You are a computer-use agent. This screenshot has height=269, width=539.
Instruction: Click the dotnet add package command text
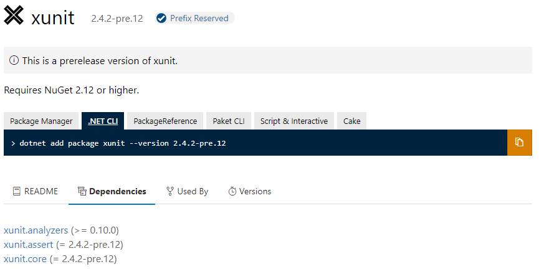(x=123, y=143)
